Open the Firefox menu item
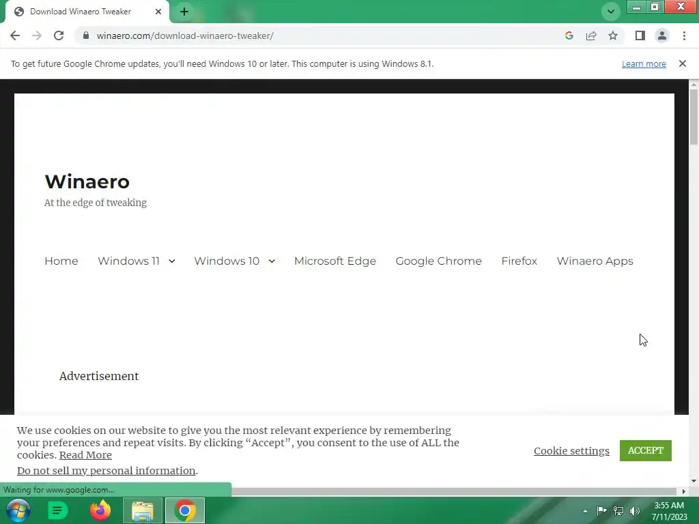This screenshot has height=524, width=699. [x=519, y=261]
